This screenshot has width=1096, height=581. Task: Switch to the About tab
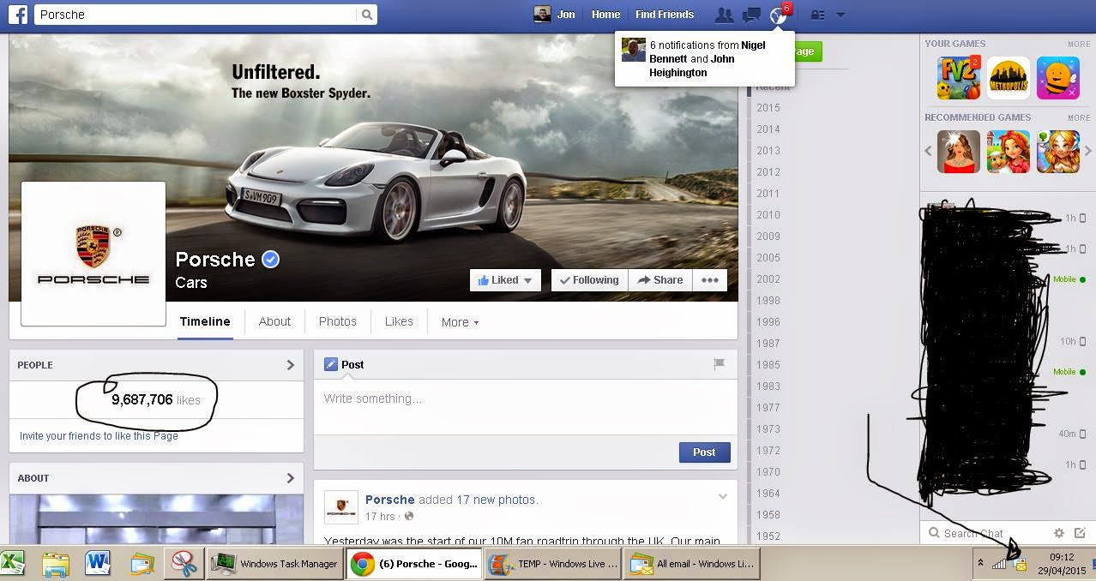pyautogui.click(x=274, y=321)
